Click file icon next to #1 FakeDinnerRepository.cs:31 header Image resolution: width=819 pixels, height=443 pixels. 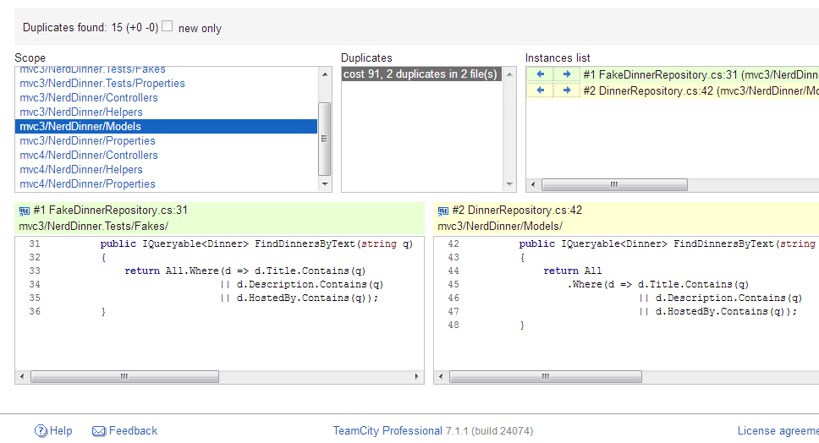tap(25, 211)
